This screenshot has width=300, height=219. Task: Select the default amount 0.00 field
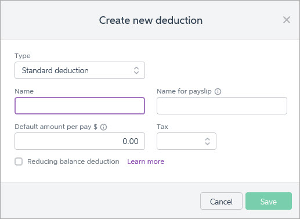(79, 141)
